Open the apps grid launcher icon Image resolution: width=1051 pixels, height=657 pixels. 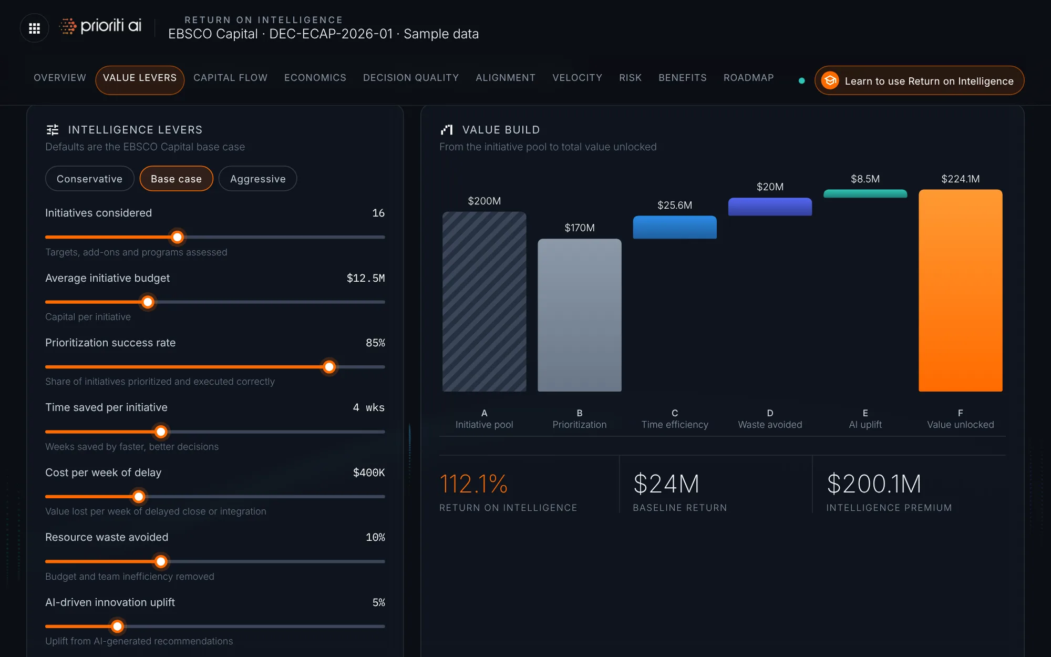pyautogui.click(x=35, y=28)
